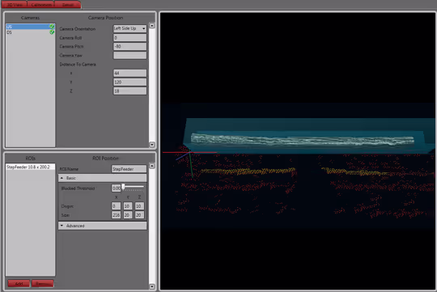Open the Calibration tab
The height and width of the screenshot is (292, 437).
41,4
